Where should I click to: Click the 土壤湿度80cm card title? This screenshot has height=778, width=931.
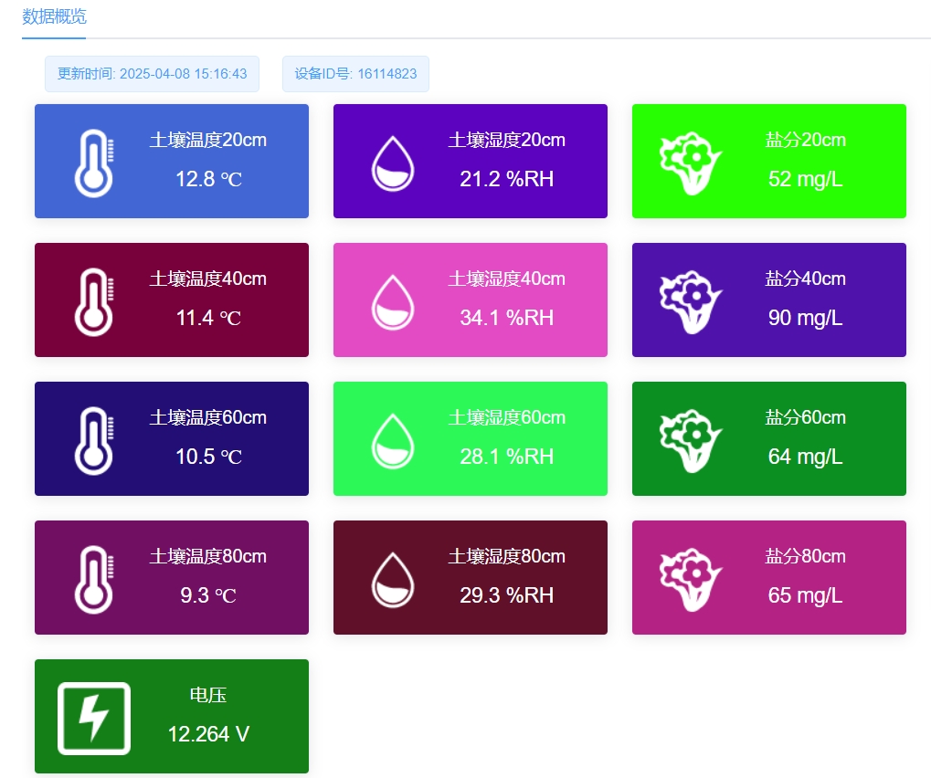(506, 556)
